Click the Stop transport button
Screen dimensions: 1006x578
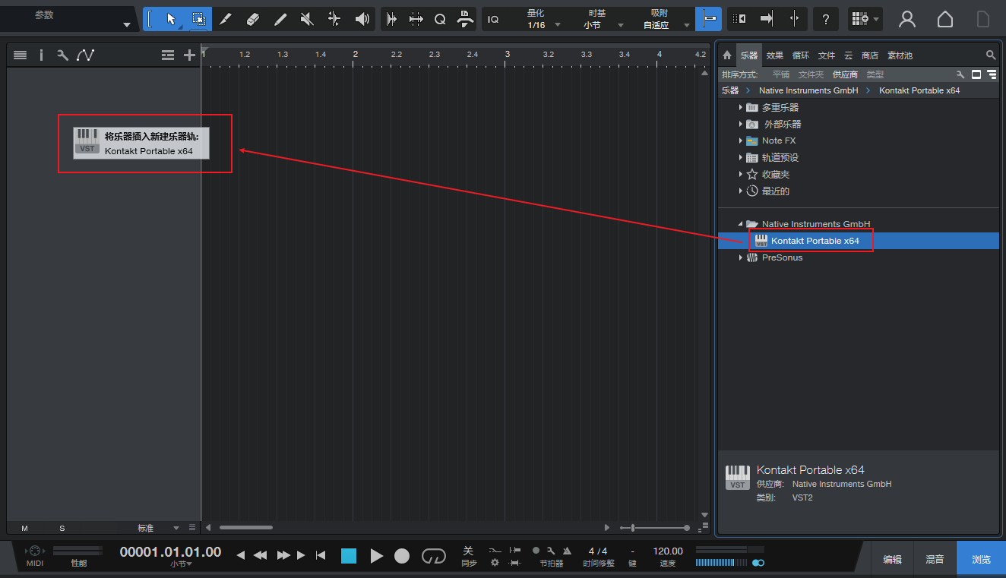point(349,556)
